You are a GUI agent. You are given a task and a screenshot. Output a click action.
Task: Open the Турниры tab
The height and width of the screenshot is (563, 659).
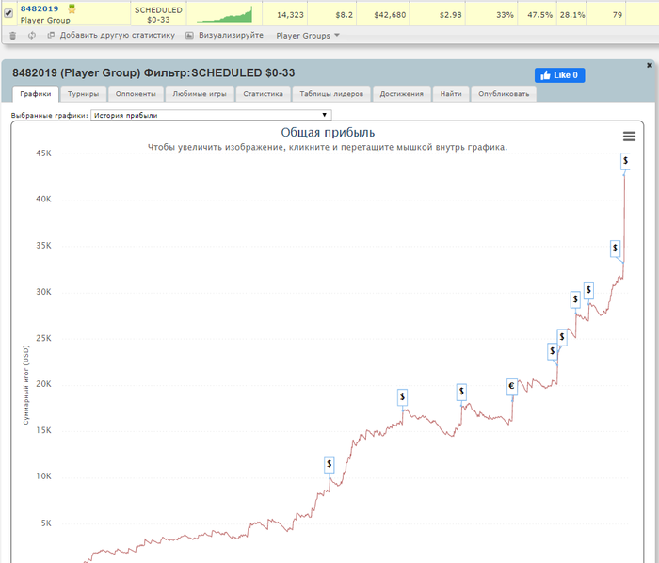click(x=83, y=94)
